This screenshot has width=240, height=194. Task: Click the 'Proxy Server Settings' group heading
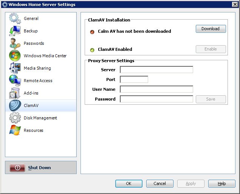click(111, 61)
